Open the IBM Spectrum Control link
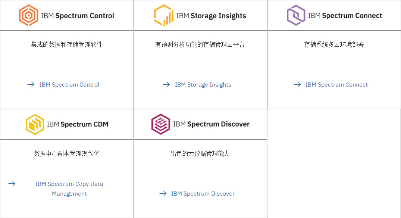 point(69,85)
